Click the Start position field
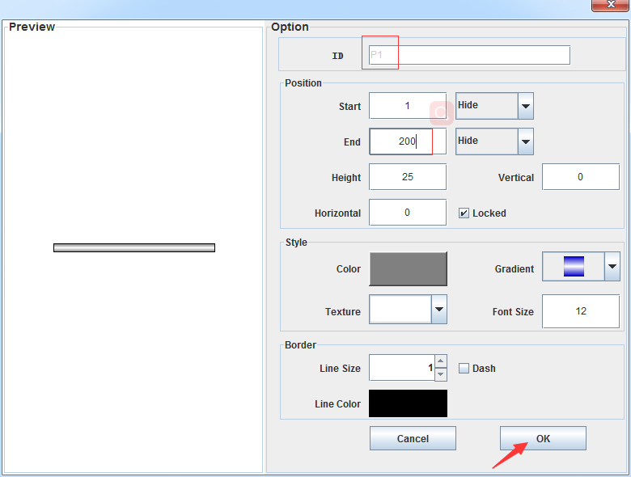The width and height of the screenshot is (631, 477). (x=407, y=106)
